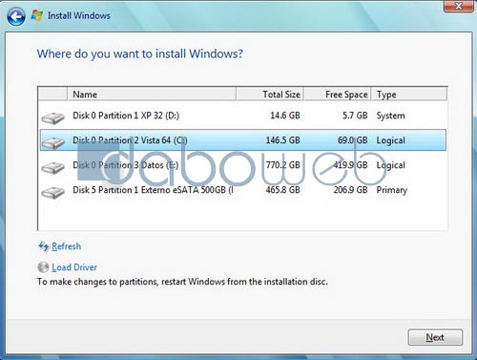Close the Install Windows dialog

point(458,6)
